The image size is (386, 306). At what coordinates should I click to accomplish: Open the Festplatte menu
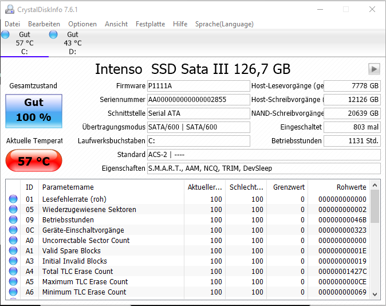pos(151,24)
